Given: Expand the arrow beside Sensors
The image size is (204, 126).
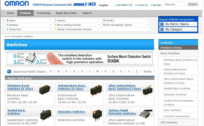Looking at the screenshot, I should click(99, 20).
